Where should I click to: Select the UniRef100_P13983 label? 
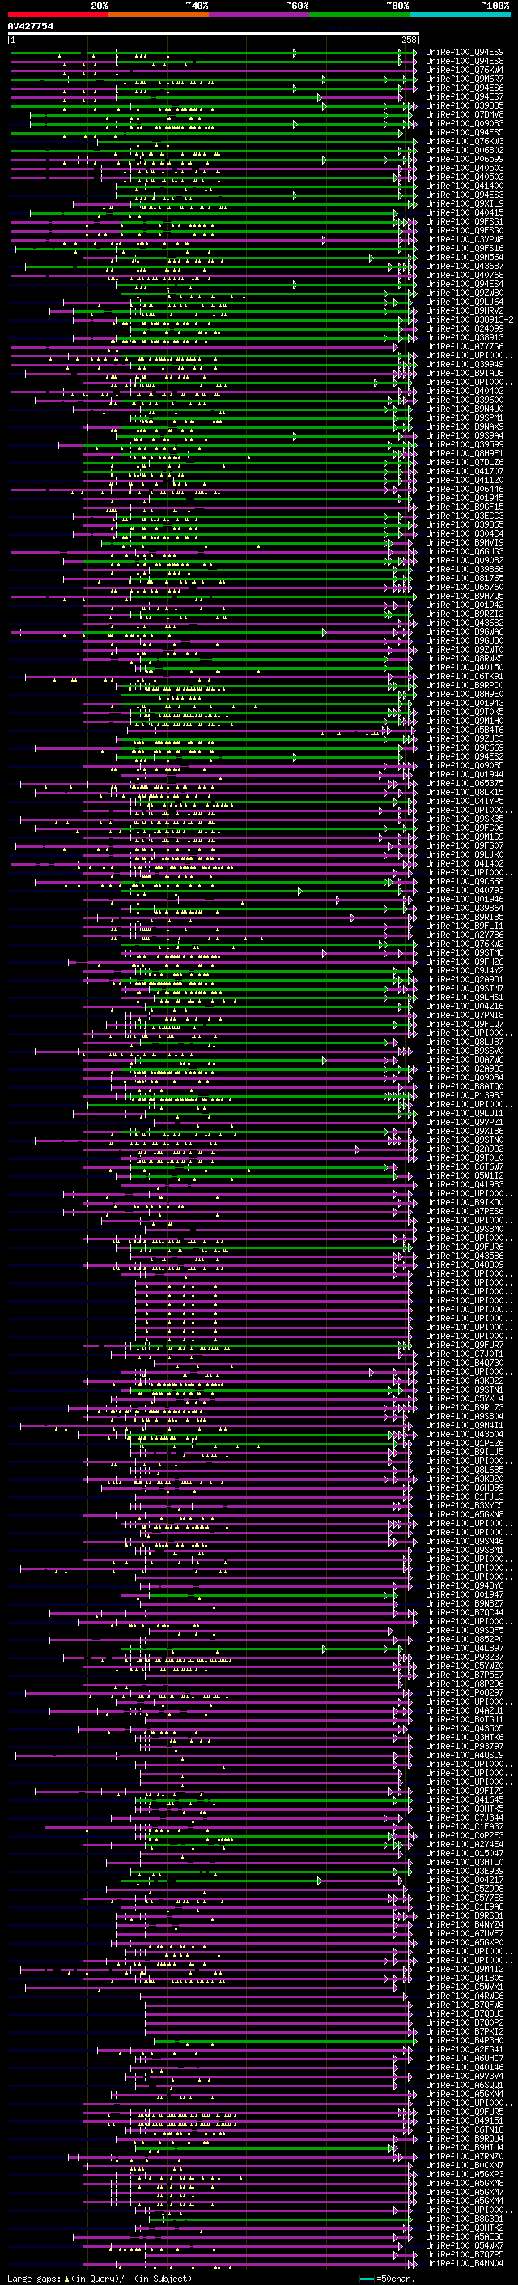pos(465,1094)
